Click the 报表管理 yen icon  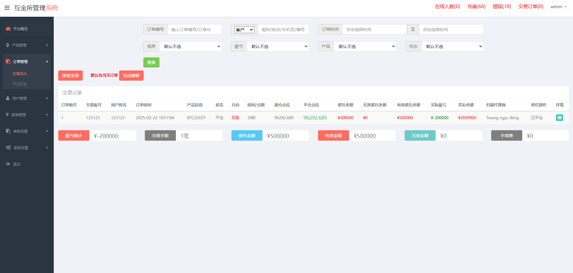pyautogui.click(x=7, y=115)
